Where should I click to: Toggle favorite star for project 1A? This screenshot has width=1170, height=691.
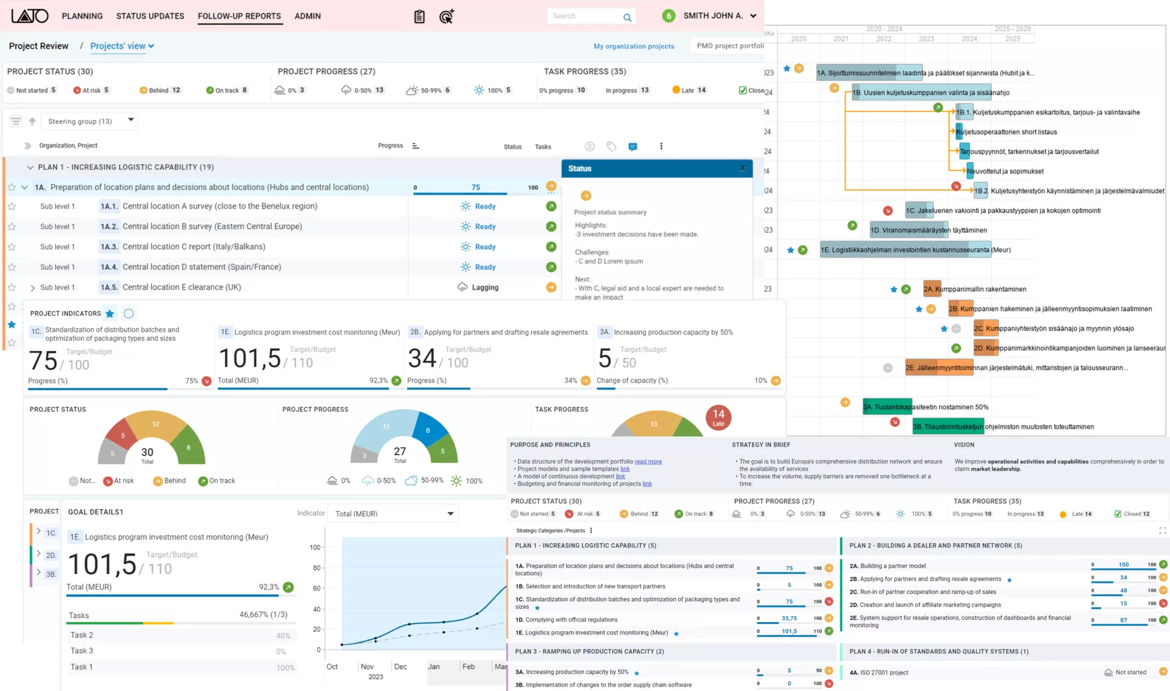[12, 188]
